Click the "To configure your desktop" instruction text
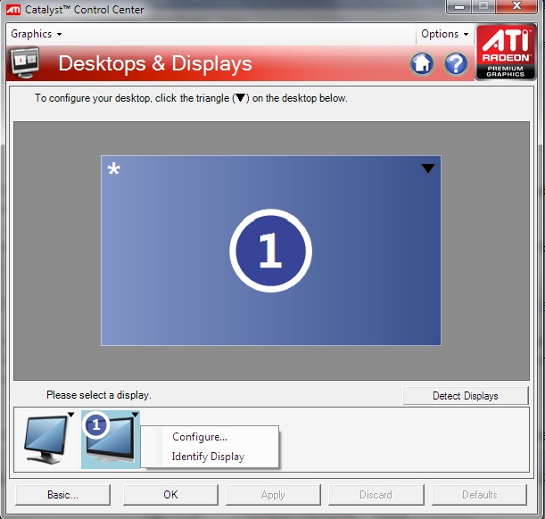This screenshot has width=545, height=519. (191, 98)
